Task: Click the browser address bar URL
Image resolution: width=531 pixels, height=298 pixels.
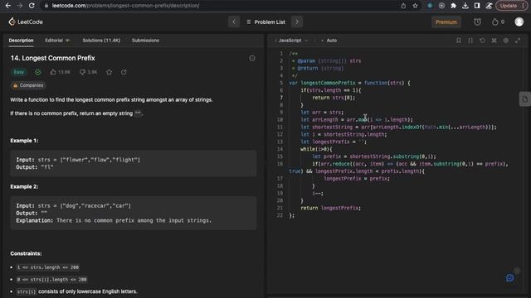Action: click(x=125, y=6)
